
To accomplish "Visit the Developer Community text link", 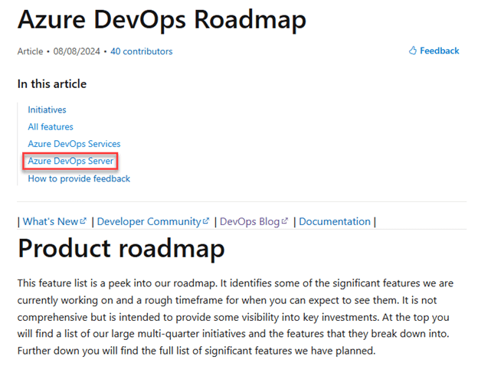I will [x=149, y=222].
